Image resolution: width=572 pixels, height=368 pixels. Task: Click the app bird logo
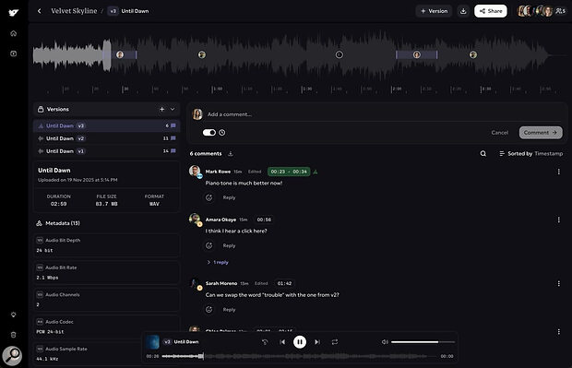click(x=14, y=13)
